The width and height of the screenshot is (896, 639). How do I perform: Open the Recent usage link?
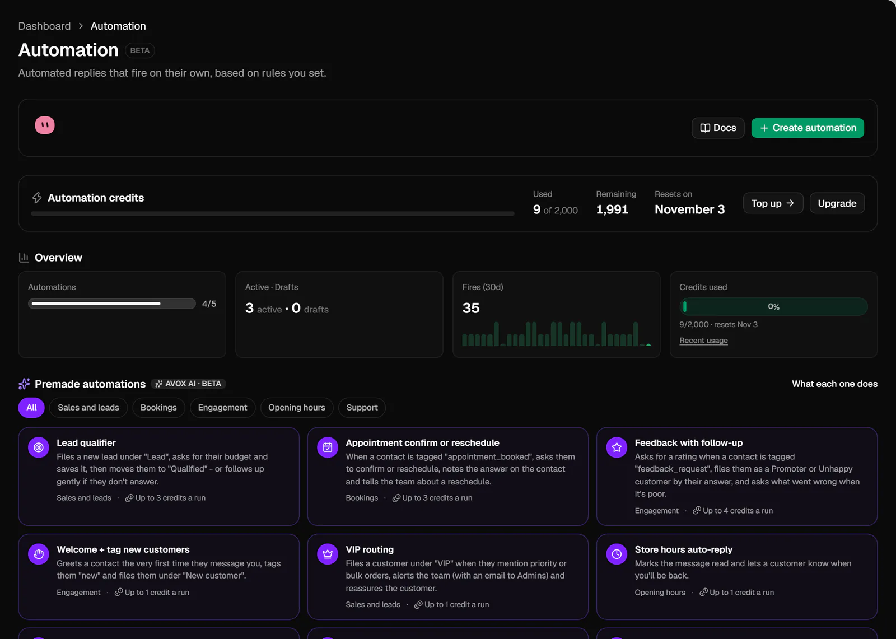[x=703, y=341]
